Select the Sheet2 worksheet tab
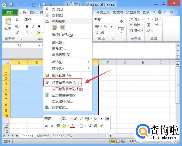 tap(43, 136)
